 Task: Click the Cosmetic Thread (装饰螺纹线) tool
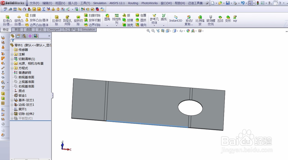coord(211,20)
